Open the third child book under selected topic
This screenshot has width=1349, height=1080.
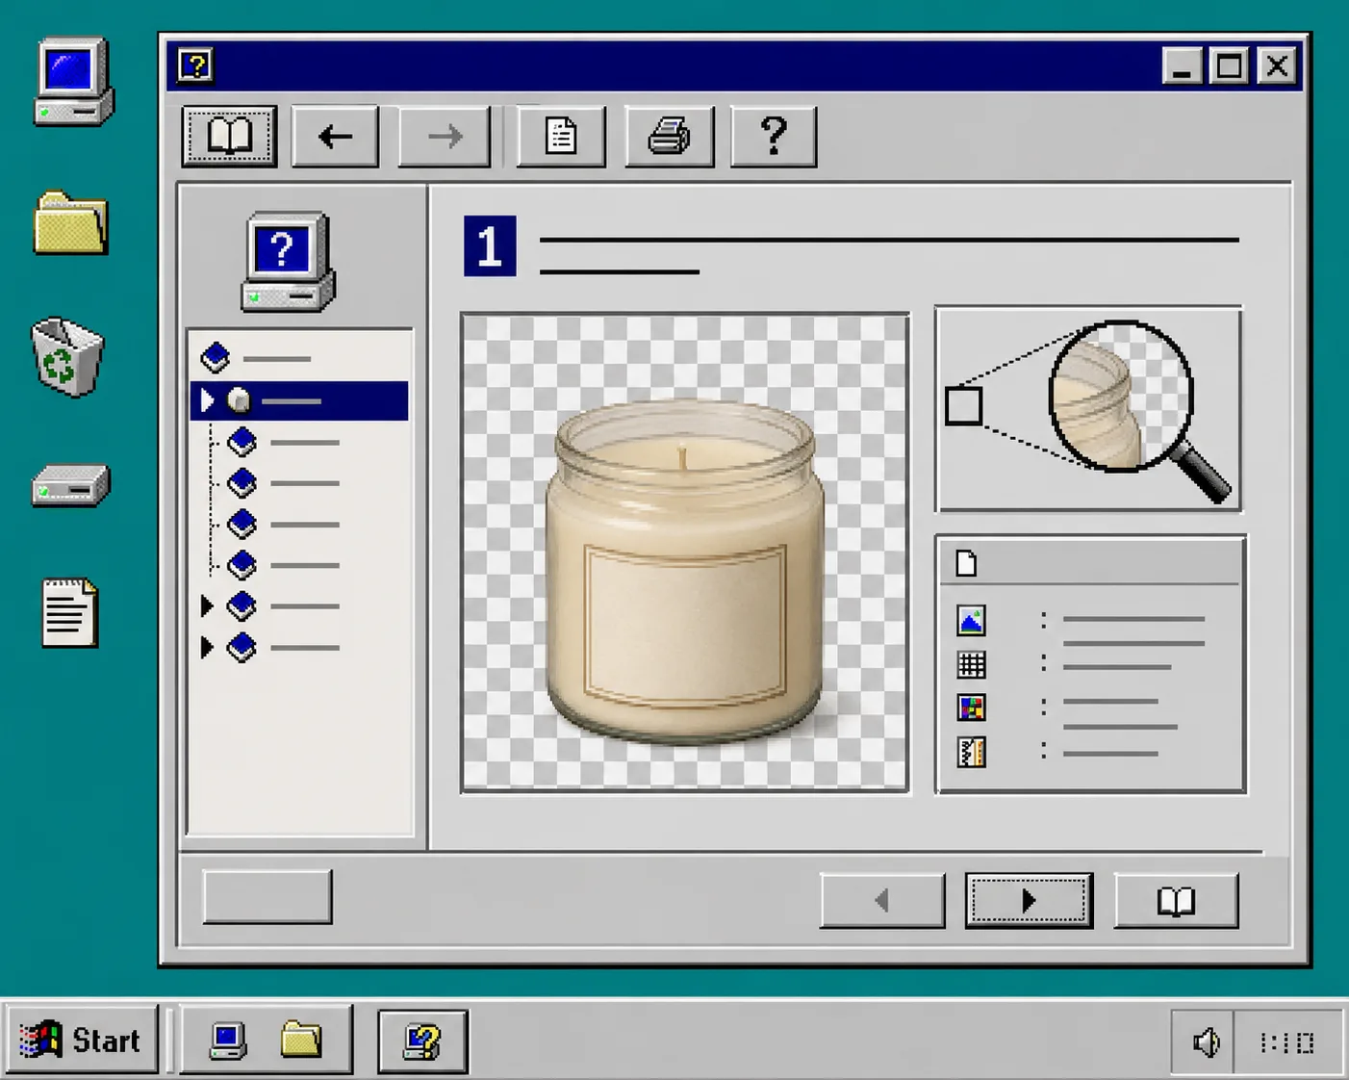(x=242, y=524)
